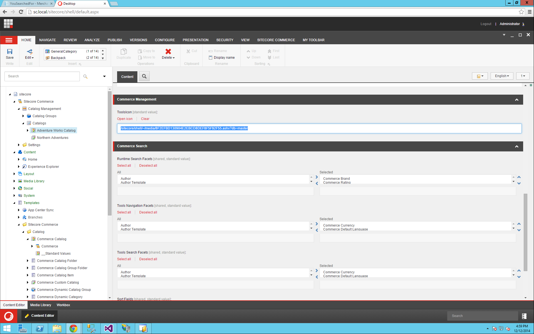The width and height of the screenshot is (534, 334).
Task: Open the version selector dropdown showing 1
Action: point(523,76)
